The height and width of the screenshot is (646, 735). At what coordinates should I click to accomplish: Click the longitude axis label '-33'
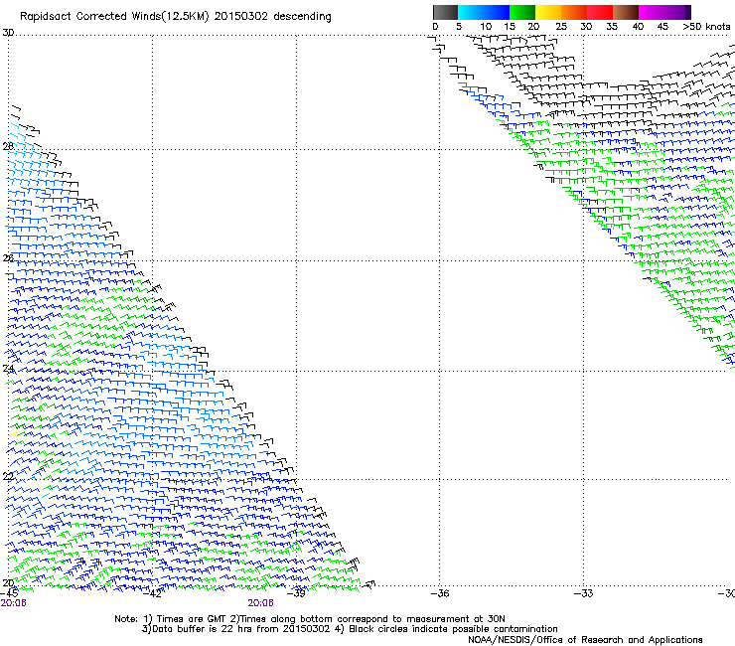tap(584, 593)
